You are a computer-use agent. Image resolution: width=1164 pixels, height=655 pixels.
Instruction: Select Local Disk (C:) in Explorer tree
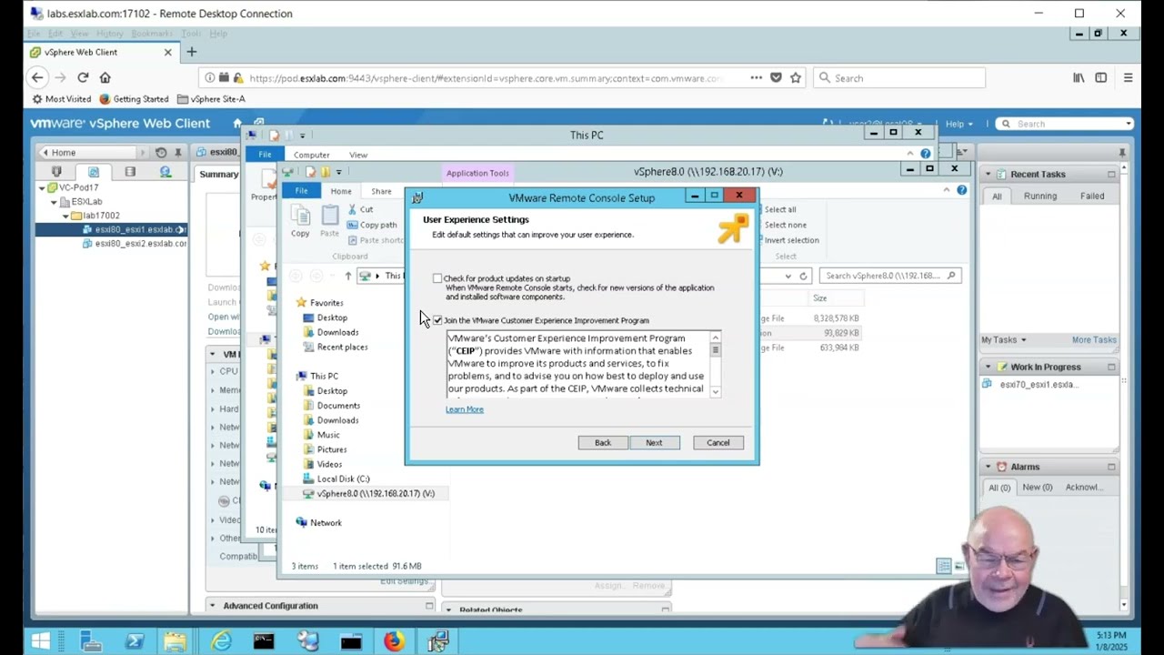[343, 479]
